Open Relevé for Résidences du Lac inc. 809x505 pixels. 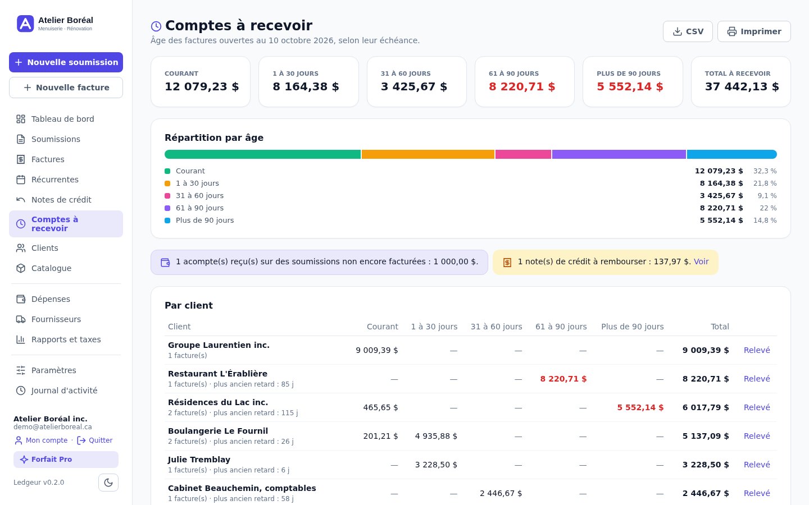tap(757, 407)
